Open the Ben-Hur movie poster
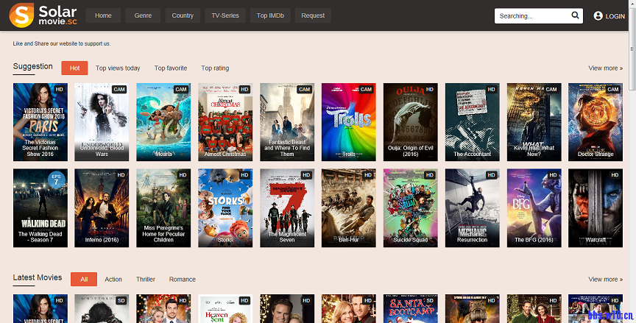Image resolution: width=636 pixels, height=323 pixels. pyautogui.click(x=349, y=208)
